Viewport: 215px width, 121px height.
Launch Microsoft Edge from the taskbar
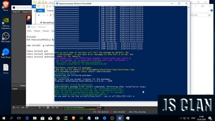pos(27,118)
